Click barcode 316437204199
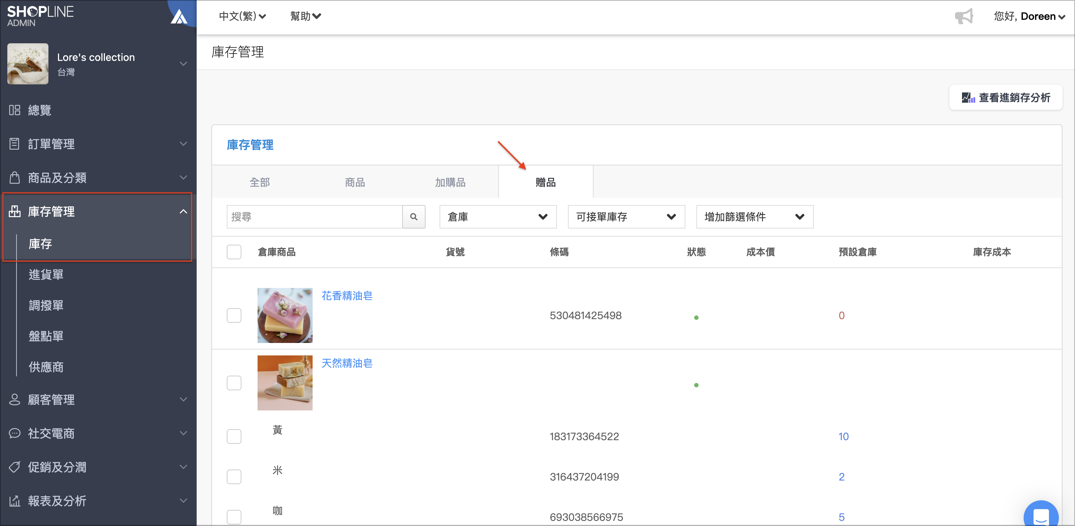 [584, 477]
